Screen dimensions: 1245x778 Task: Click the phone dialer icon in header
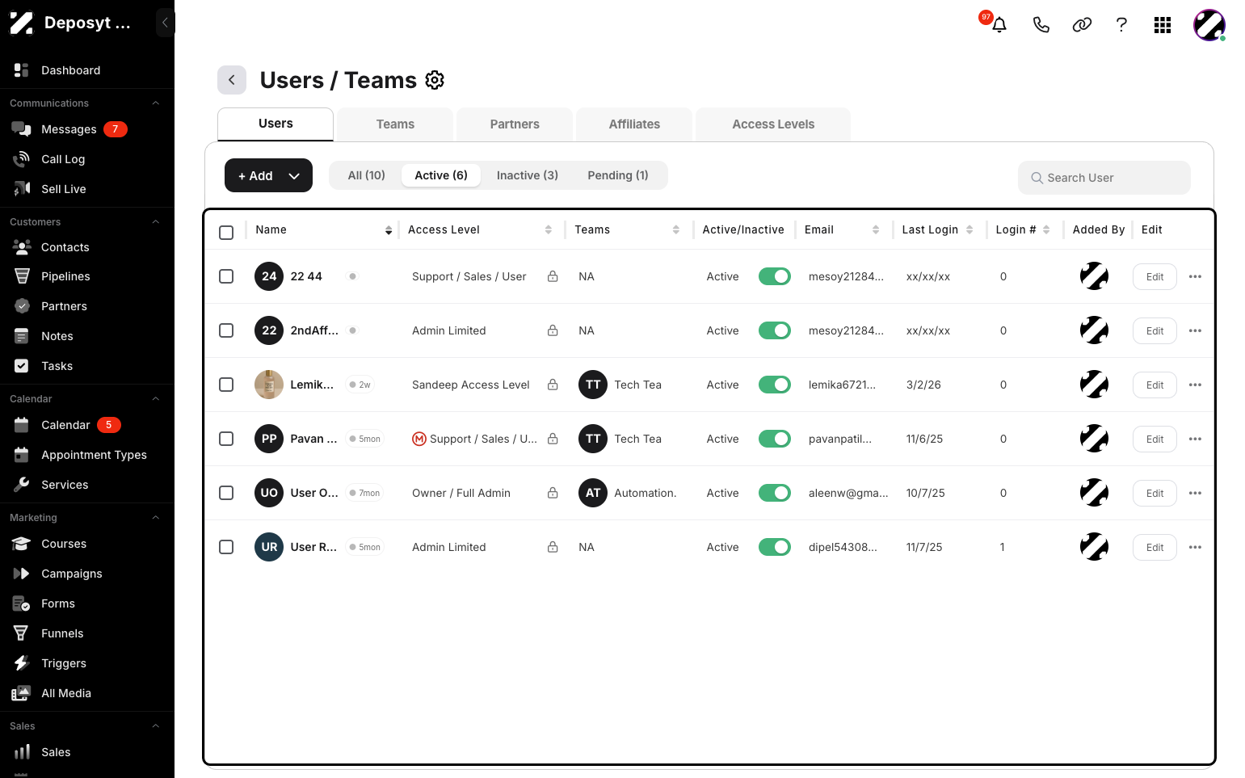(1041, 25)
